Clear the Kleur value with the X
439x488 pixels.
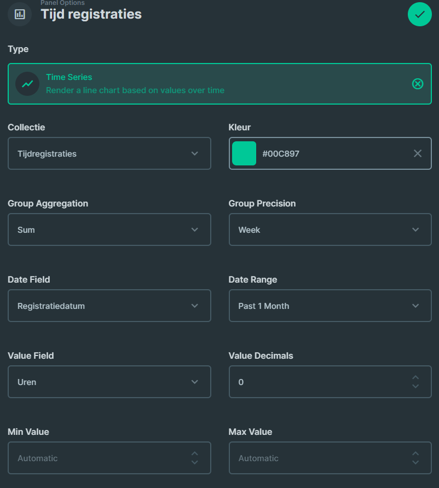click(417, 153)
